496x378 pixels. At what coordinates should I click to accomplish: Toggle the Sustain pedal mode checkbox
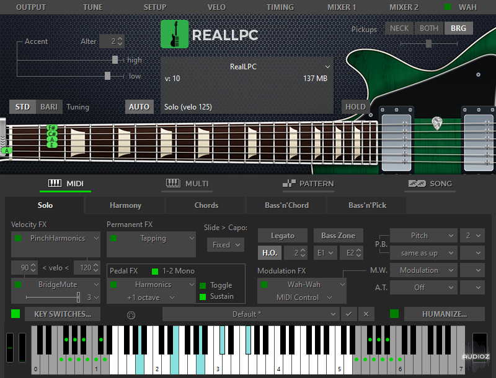(x=203, y=296)
